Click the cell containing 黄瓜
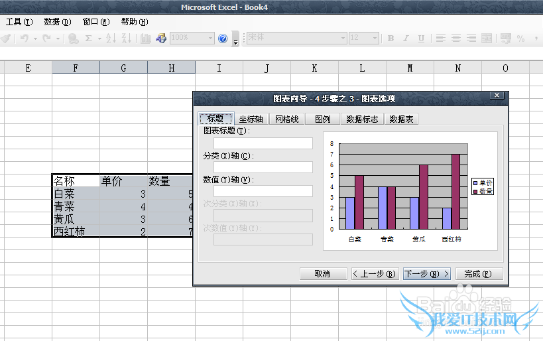Screen dimensions: 543x341 tap(76, 219)
